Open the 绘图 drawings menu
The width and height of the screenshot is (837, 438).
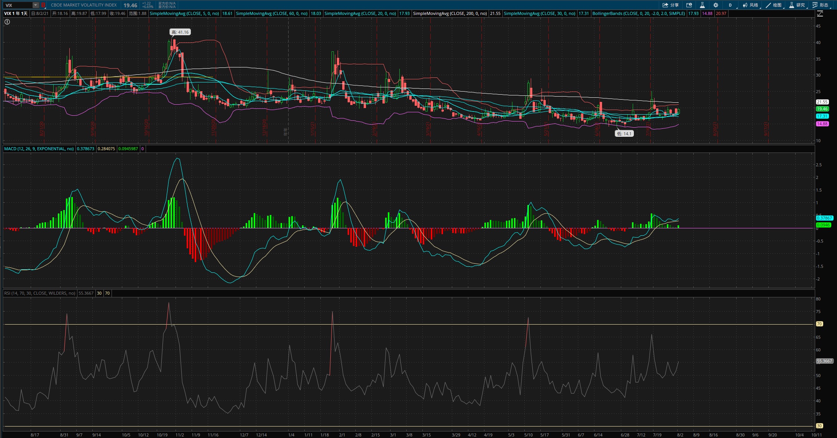[x=774, y=5]
